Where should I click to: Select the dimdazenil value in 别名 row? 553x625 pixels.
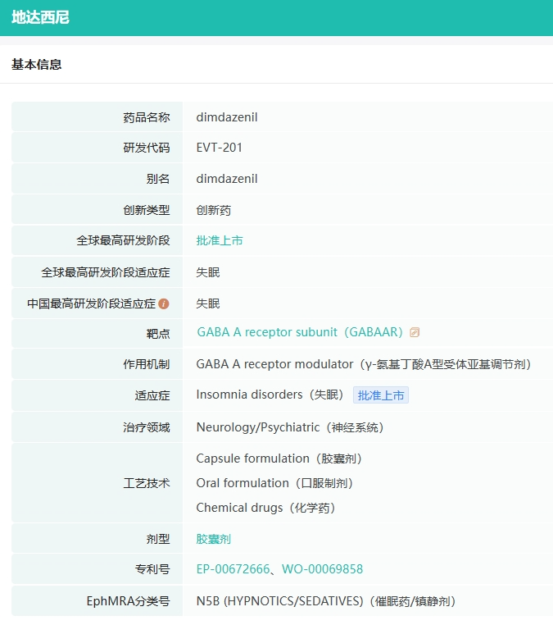227,179
